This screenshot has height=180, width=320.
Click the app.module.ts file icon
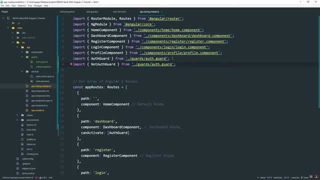27,110
